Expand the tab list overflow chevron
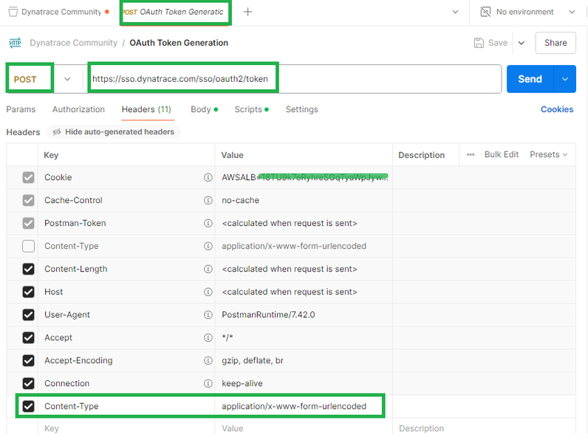This screenshot has width=588, height=434. pyautogui.click(x=455, y=12)
